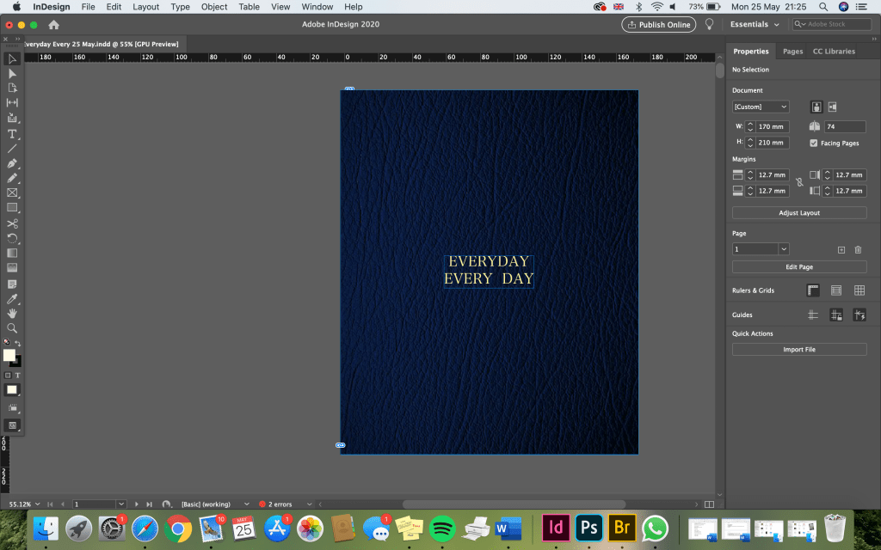Uncheck the Facing Pages checkbox
Image resolution: width=881 pixels, height=550 pixels.
(x=814, y=143)
